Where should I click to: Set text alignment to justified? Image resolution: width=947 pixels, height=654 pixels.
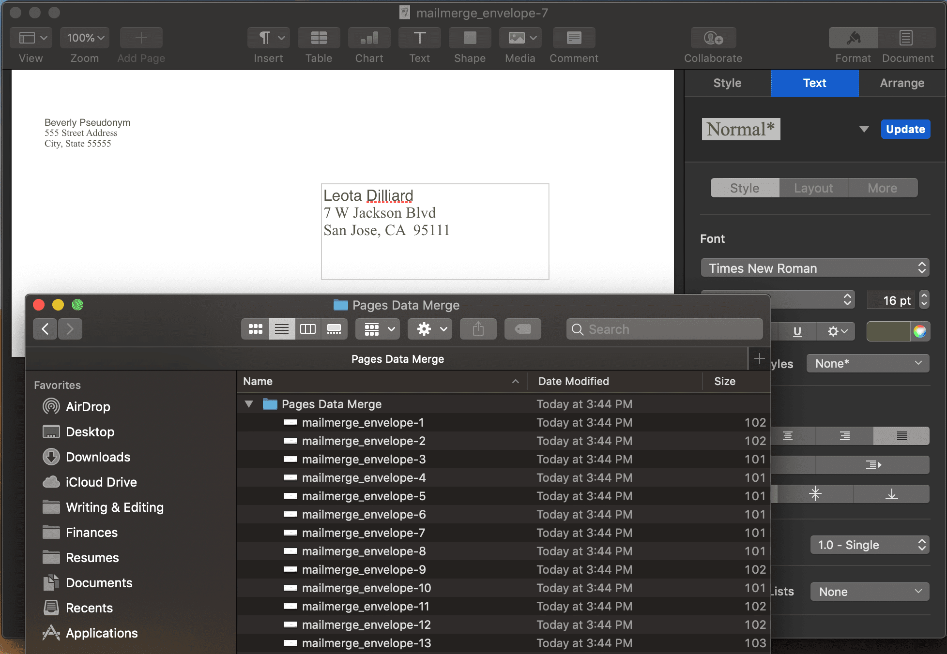pos(901,436)
